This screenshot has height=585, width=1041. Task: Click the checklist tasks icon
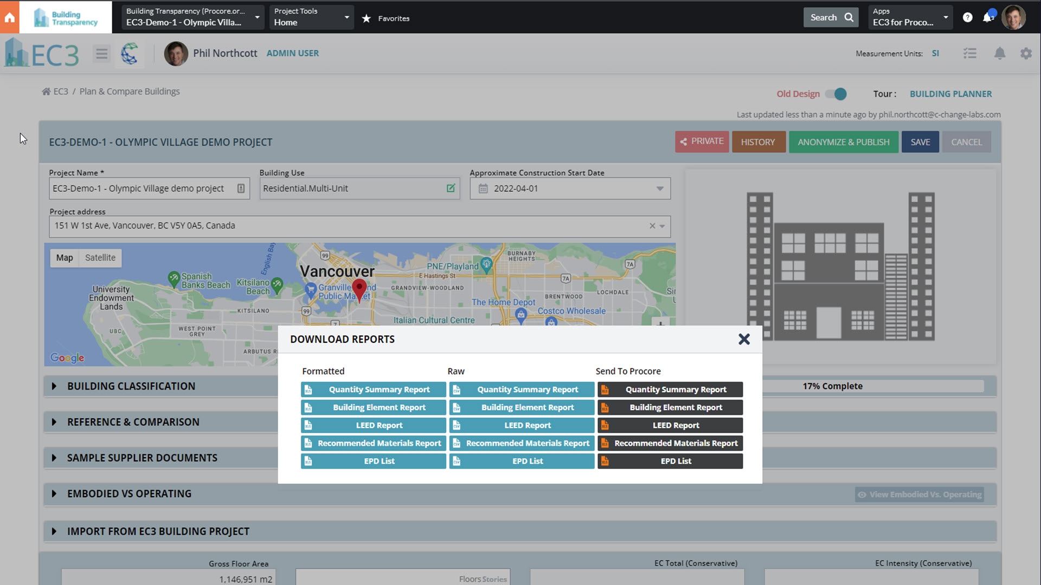tap(970, 54)
